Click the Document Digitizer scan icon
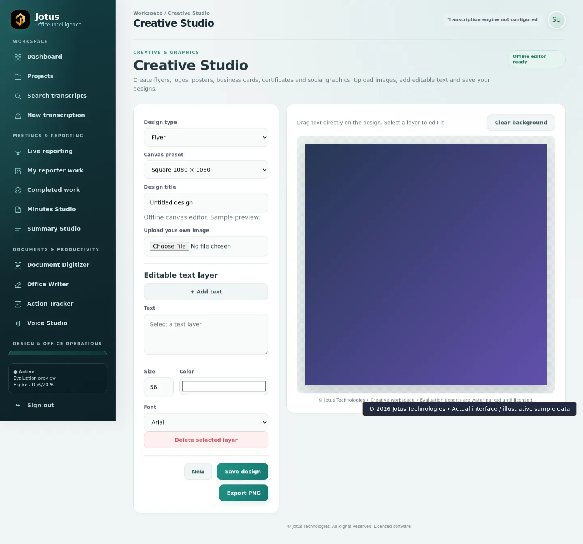Viewport: 583px width, 544px height. point(18,265)
